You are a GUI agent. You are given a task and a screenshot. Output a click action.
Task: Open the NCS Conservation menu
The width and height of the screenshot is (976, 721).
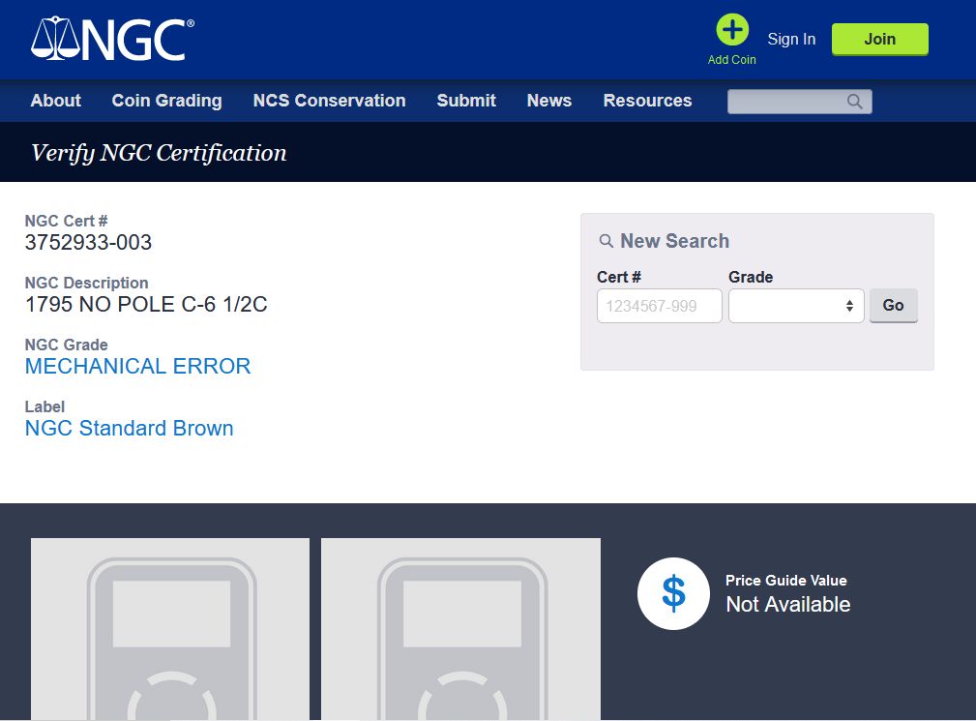click(x=329, y=101)
